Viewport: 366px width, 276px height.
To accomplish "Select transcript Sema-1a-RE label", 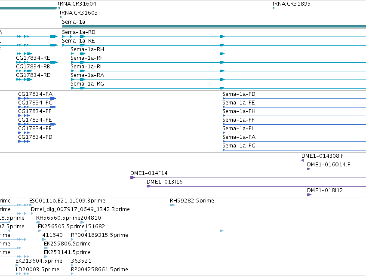I will point(78,41).
